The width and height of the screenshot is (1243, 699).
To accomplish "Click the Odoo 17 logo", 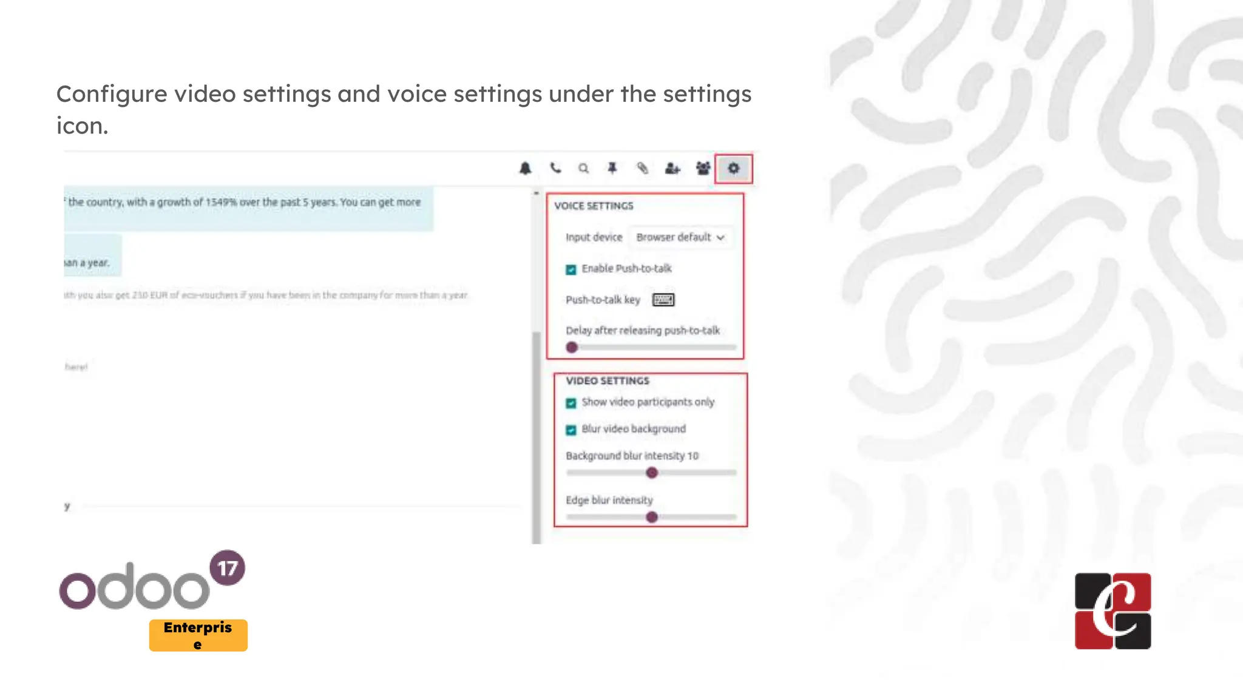I will (x=152, y=582).
